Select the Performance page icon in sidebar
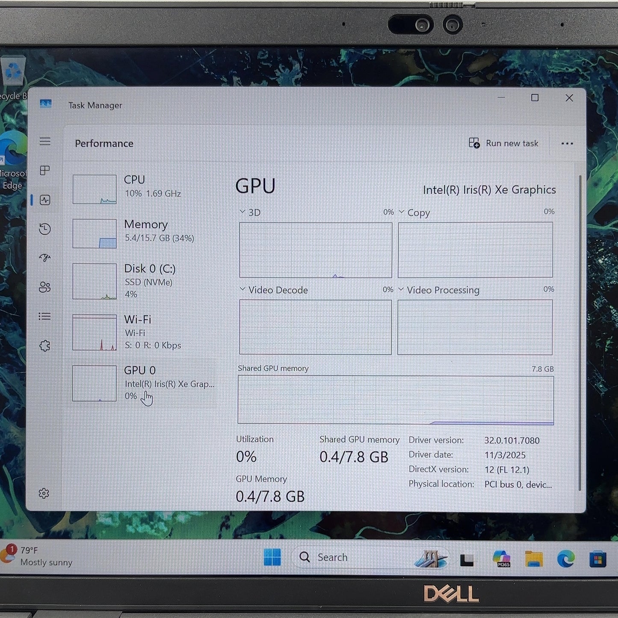 click(45, 200)
